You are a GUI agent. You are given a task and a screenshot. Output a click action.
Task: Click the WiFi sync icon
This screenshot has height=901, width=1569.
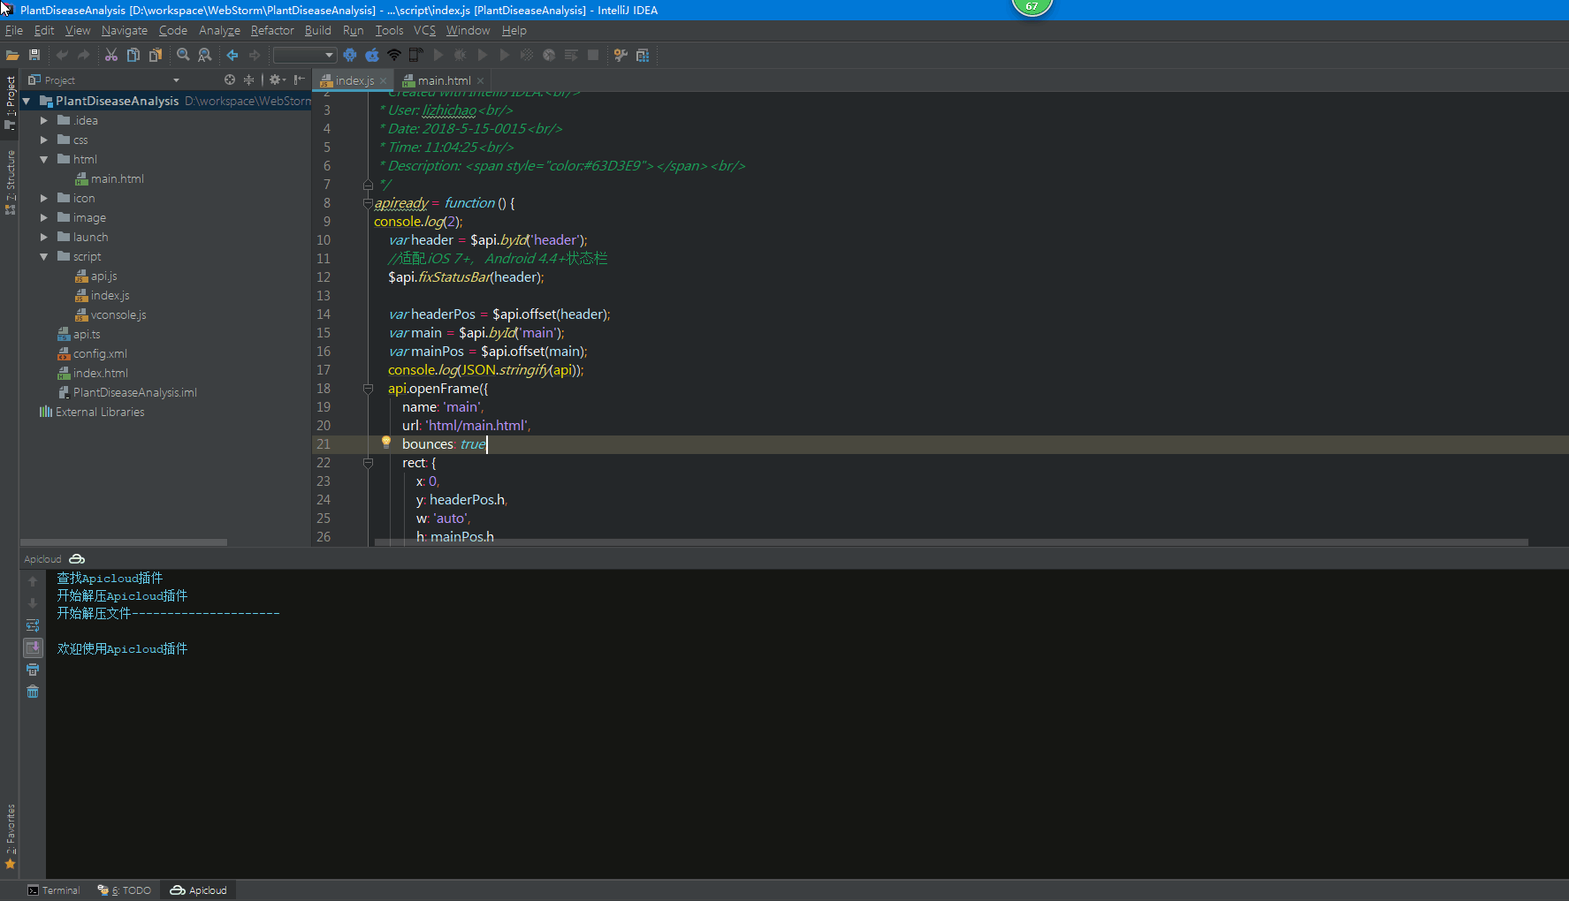click(394, 55)
